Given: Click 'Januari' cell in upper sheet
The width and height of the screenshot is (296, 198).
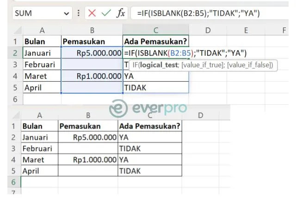Looking at the screenshot, I should 42,53.
